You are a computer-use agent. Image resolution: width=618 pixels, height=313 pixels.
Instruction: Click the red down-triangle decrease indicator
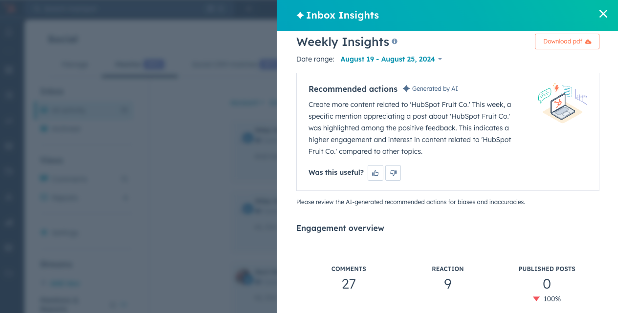coord(536,299)
